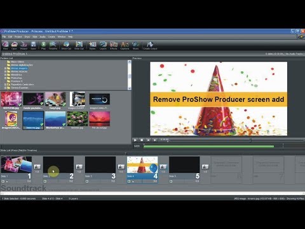Image resolution: width=305 pixels, height=229 pixels.
Task: Click the transition icon after slide 5
Action: click(205, 167)
